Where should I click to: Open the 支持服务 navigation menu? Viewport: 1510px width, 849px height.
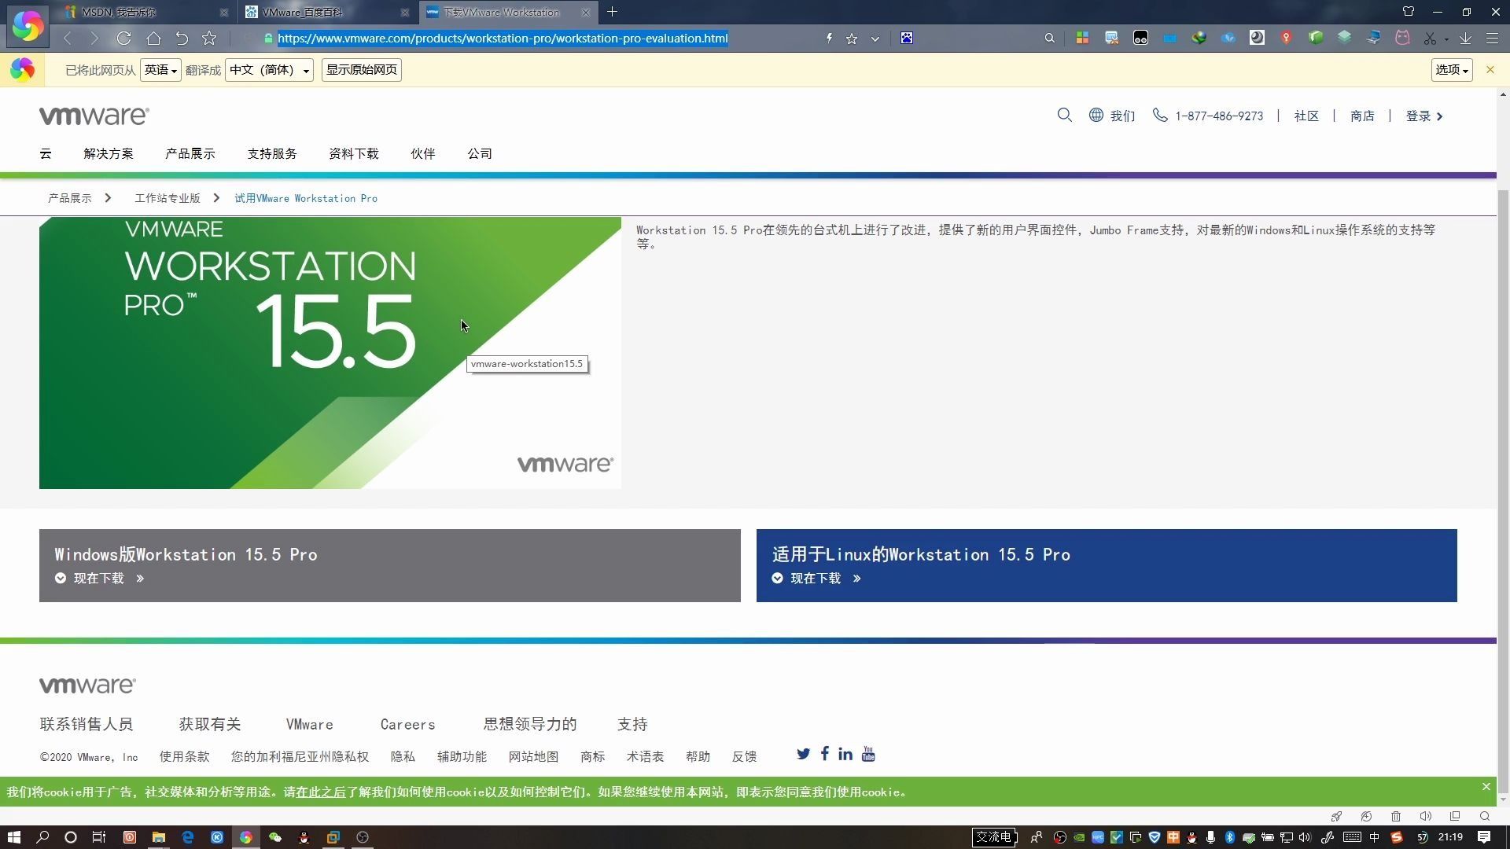(272, 154)
